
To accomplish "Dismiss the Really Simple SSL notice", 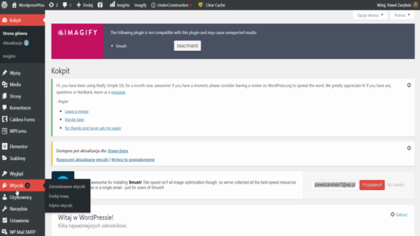I will 409,85.
